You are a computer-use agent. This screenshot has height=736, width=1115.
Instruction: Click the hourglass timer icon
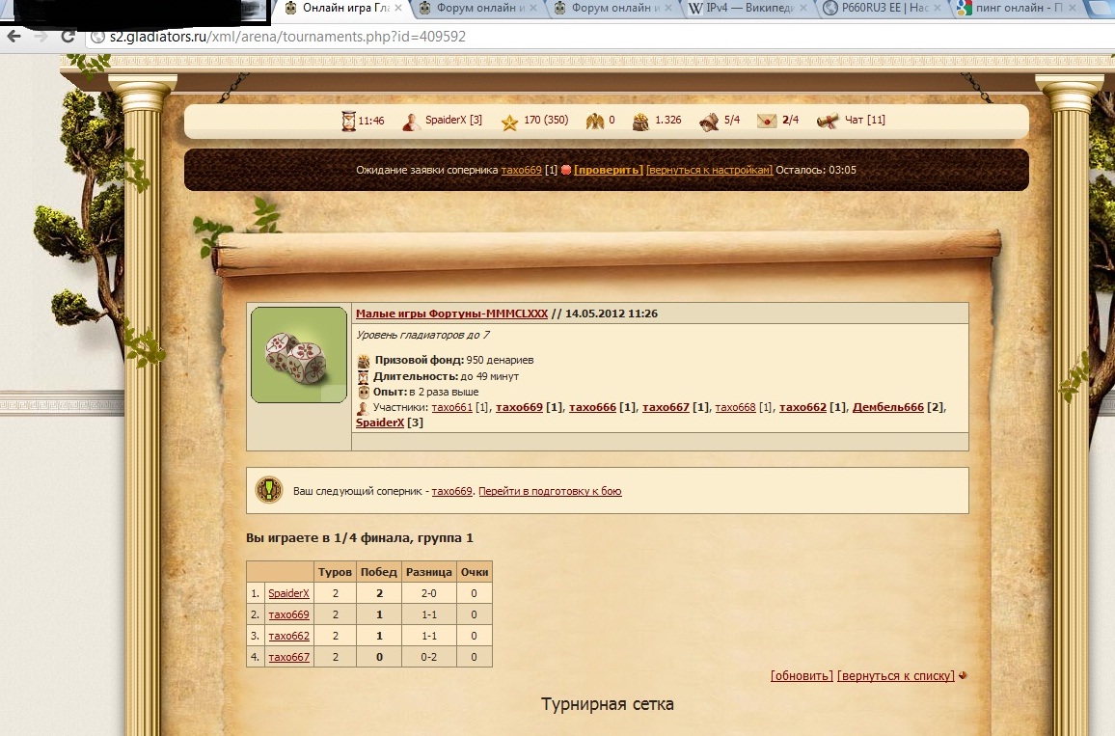(x=348, y=121)
